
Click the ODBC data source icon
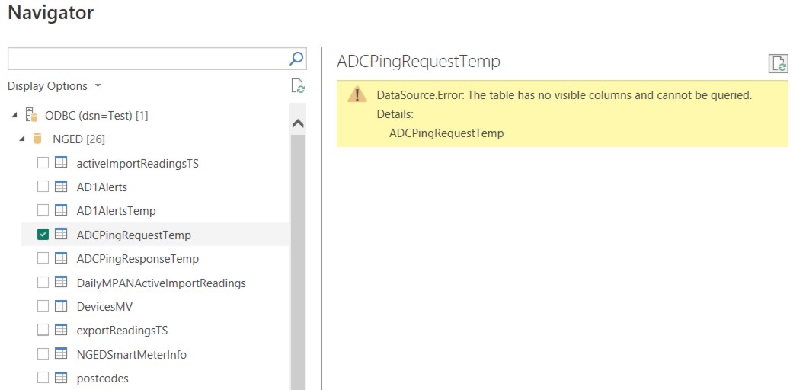coord(32,115)
